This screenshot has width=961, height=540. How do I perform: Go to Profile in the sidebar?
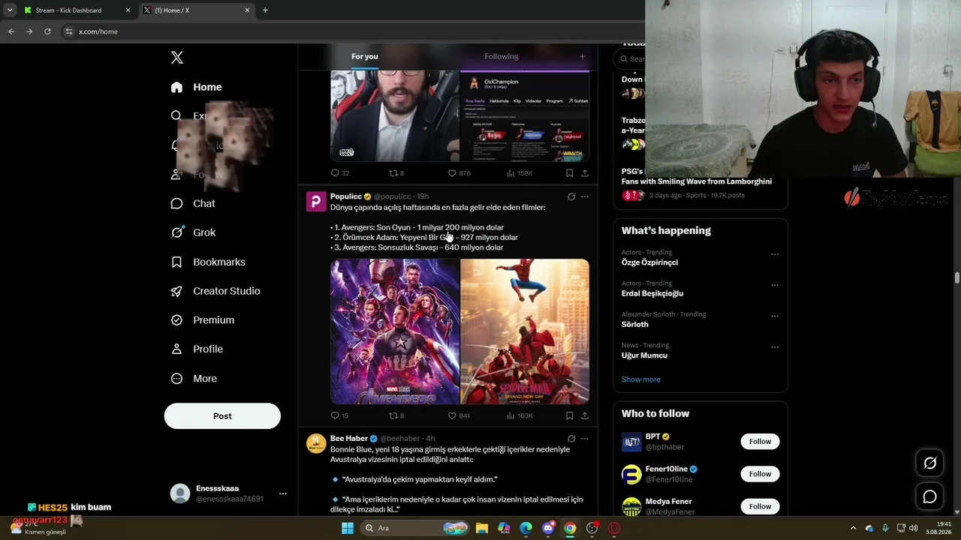(197, 349)
